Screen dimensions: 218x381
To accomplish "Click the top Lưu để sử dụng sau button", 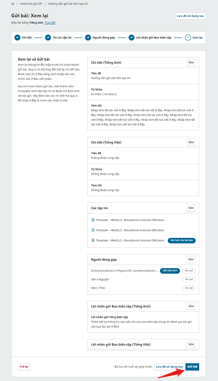I will (x=191, y=16).
